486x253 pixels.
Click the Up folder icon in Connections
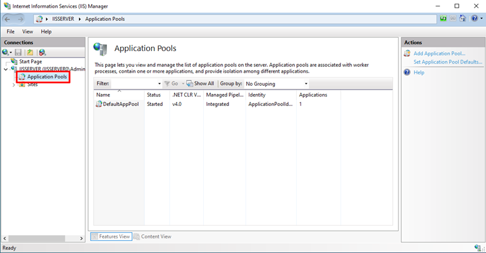pos(30,52)
